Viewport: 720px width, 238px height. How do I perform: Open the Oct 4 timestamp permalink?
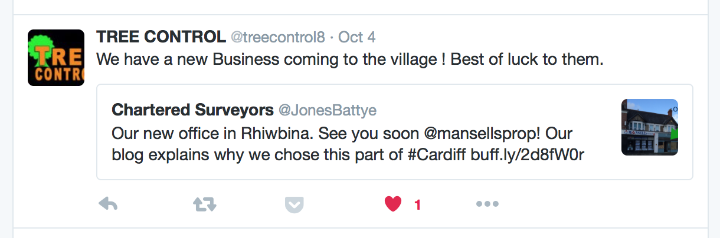click(356, 38)
